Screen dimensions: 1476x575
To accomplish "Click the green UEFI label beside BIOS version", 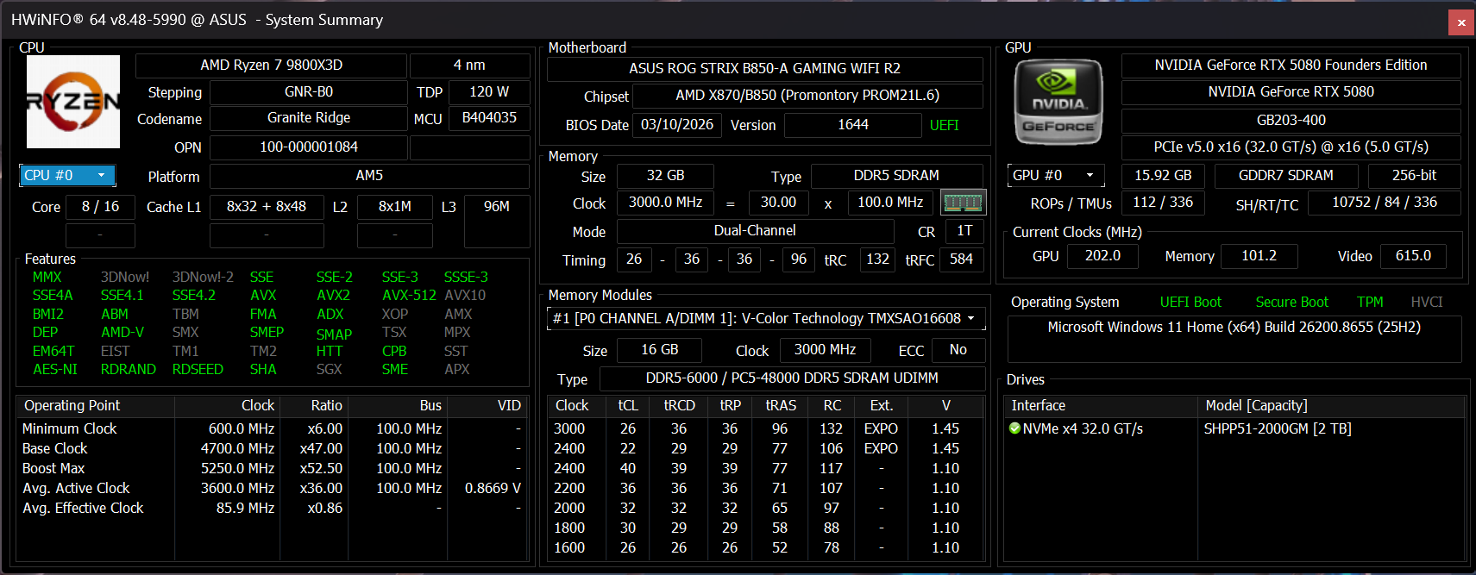I will [x=944, y=125].
